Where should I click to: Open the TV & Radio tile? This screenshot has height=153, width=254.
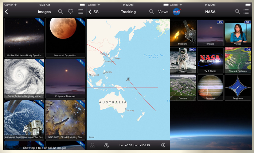click(210, 60)
